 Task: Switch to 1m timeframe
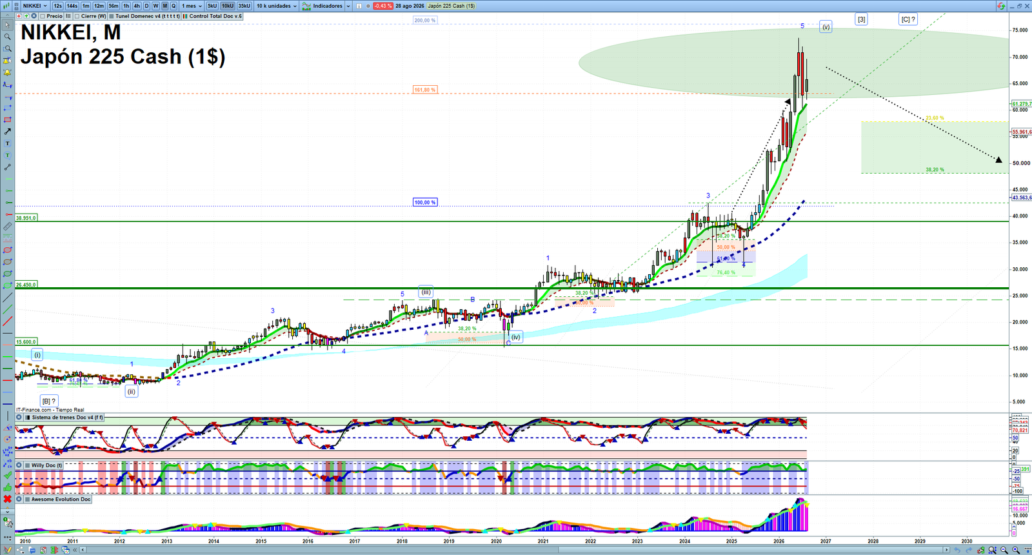tap(86, 6)
